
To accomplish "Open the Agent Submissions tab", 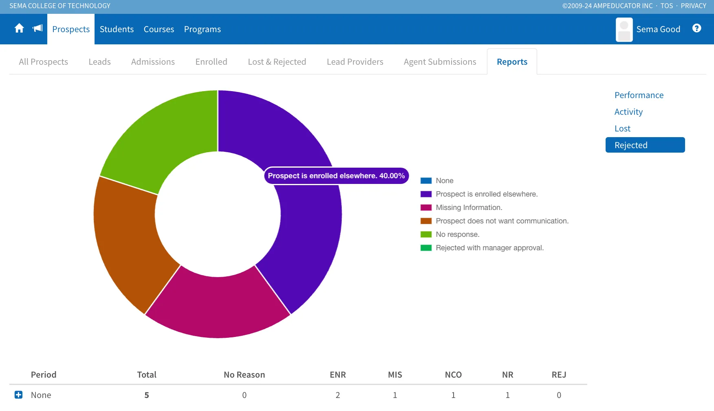I will pos(440,62).
